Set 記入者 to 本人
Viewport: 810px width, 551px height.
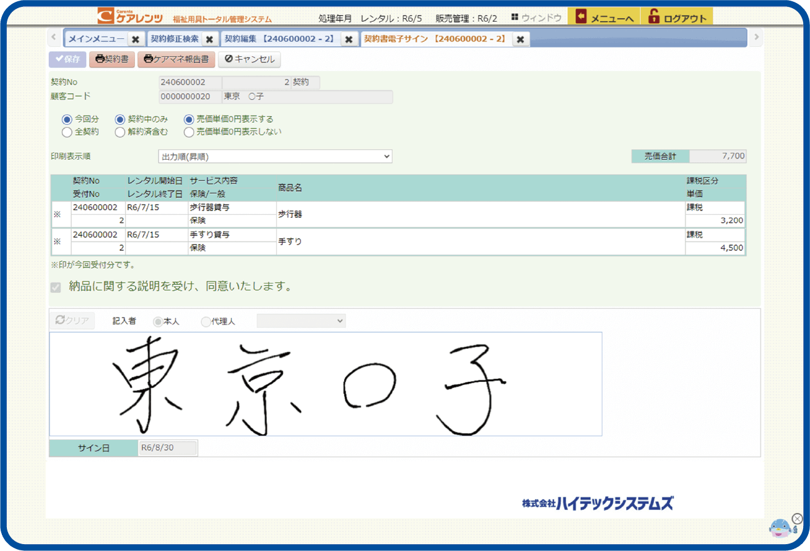coord(158,321)
